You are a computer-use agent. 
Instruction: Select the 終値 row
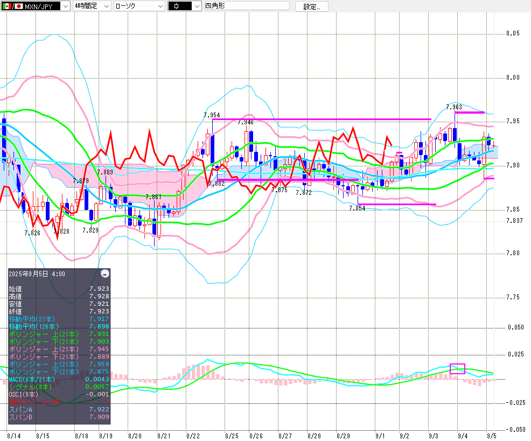[59, 311]
